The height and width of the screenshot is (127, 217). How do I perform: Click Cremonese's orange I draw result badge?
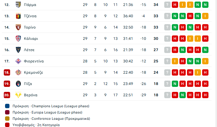tap(198, 72)
